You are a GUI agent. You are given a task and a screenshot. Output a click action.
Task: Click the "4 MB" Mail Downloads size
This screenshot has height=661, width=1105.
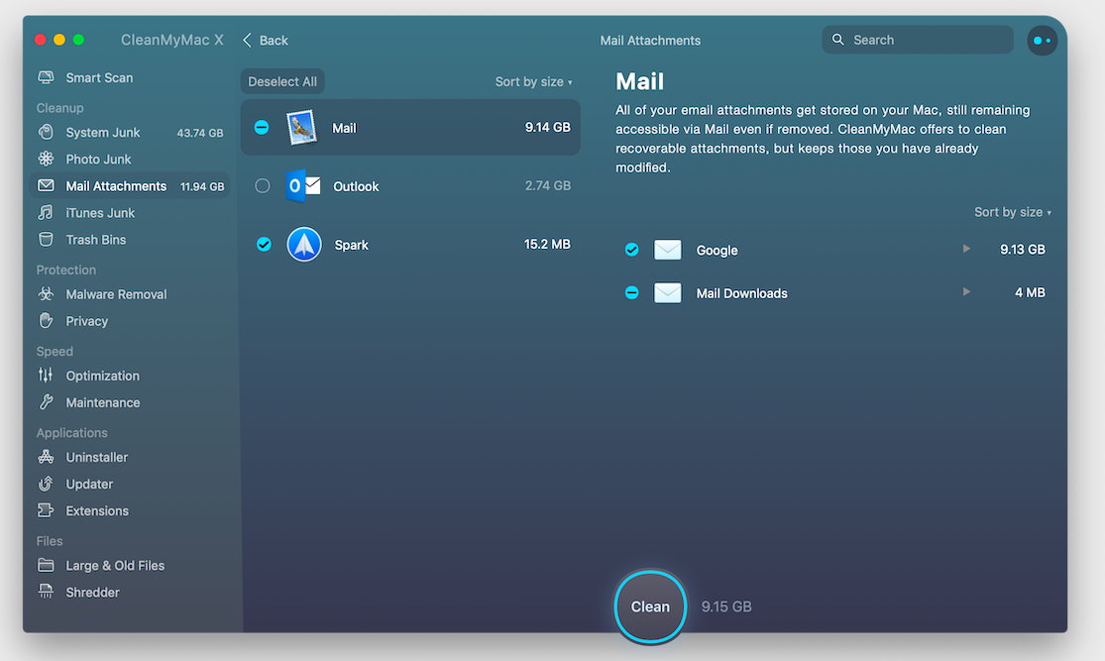(1030, 292)
